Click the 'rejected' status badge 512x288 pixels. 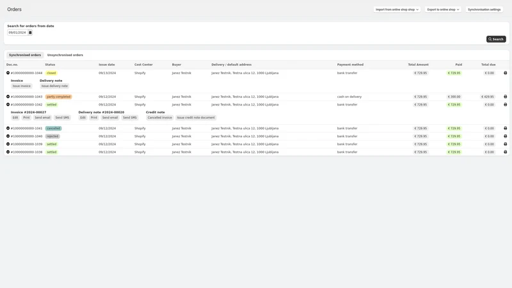pyautogui.click(x=52, y=136)
